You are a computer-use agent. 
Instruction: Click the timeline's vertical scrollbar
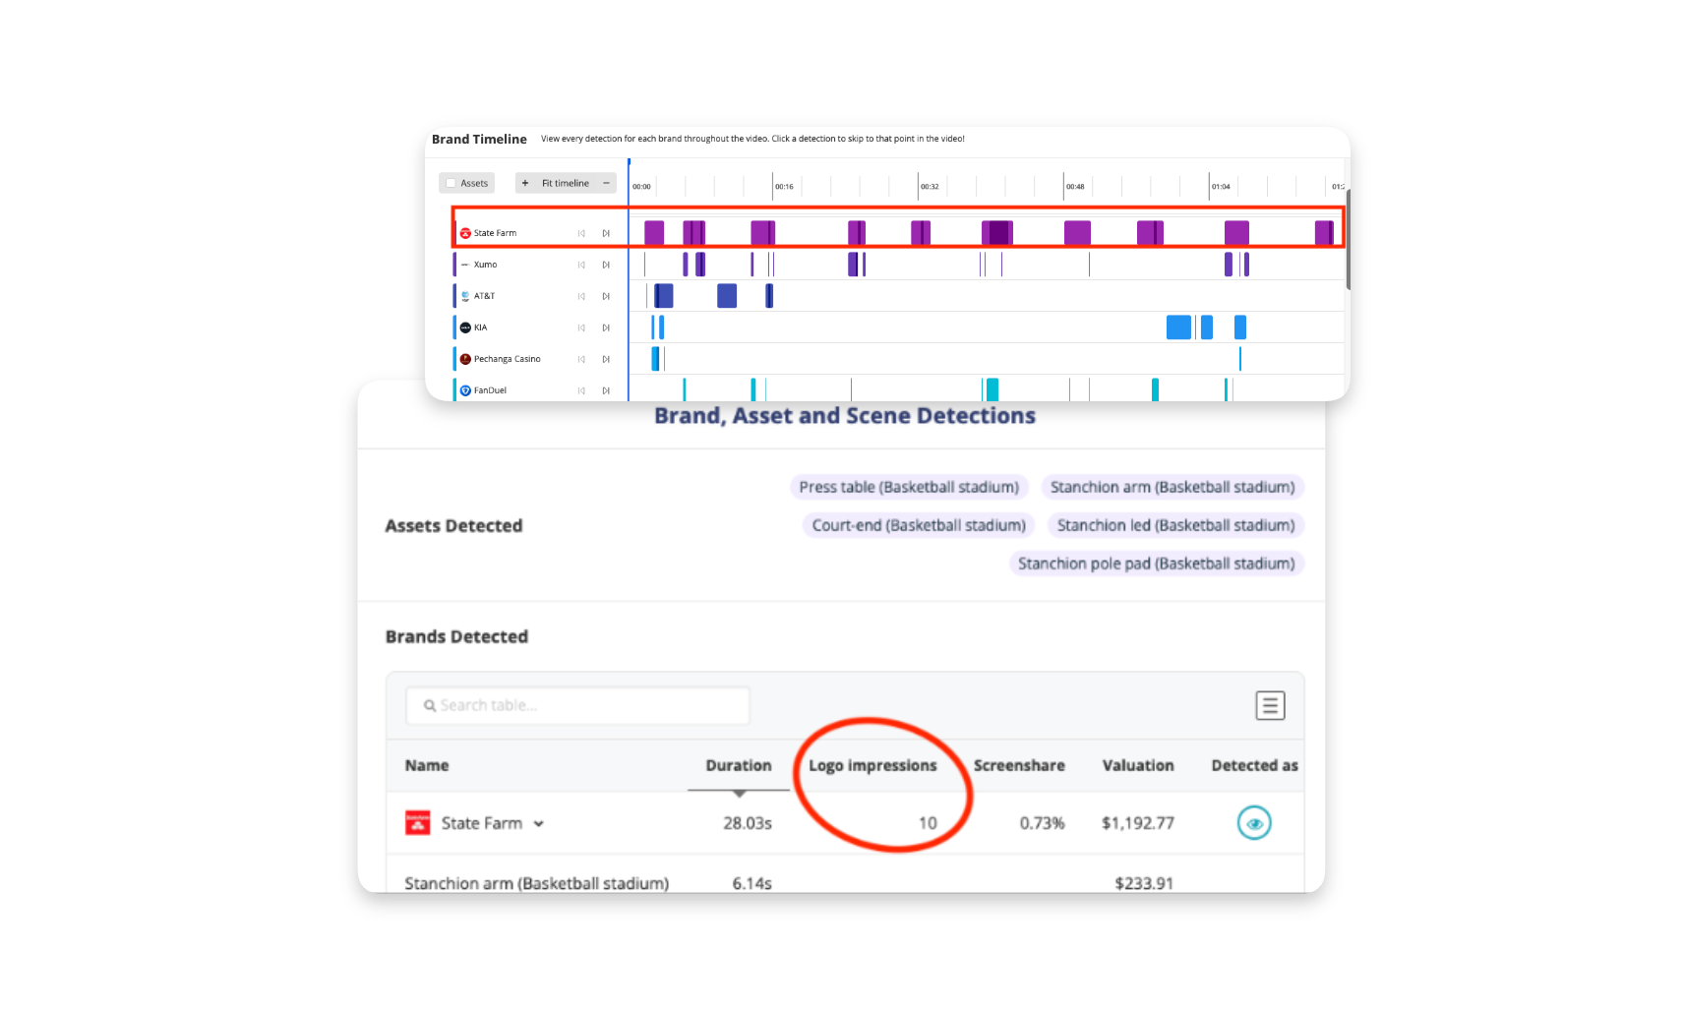1348,239
